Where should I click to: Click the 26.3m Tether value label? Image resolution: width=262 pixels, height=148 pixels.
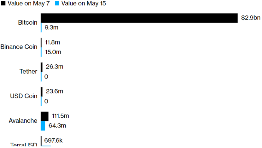point(54,67)
